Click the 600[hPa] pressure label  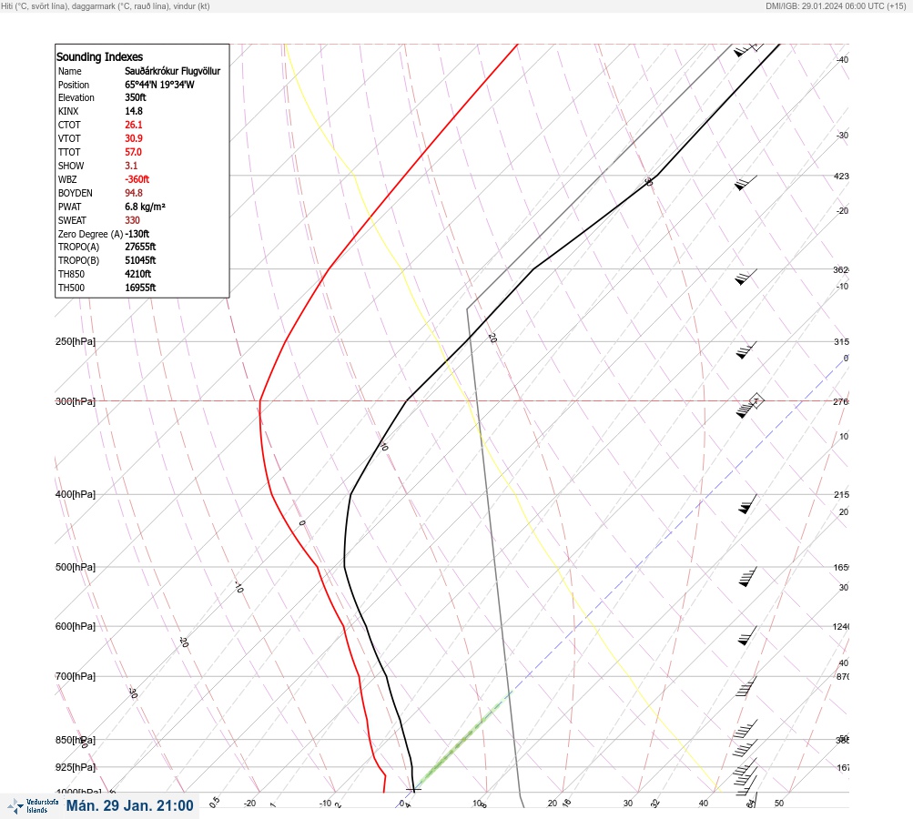[x=76, y=627]
